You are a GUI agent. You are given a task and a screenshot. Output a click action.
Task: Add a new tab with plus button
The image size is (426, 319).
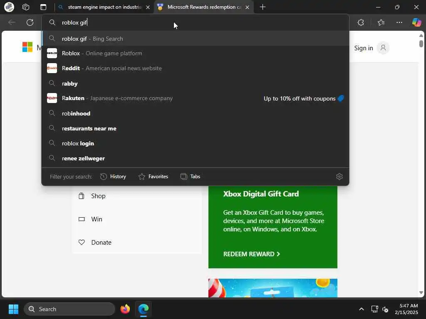[263, 7]
